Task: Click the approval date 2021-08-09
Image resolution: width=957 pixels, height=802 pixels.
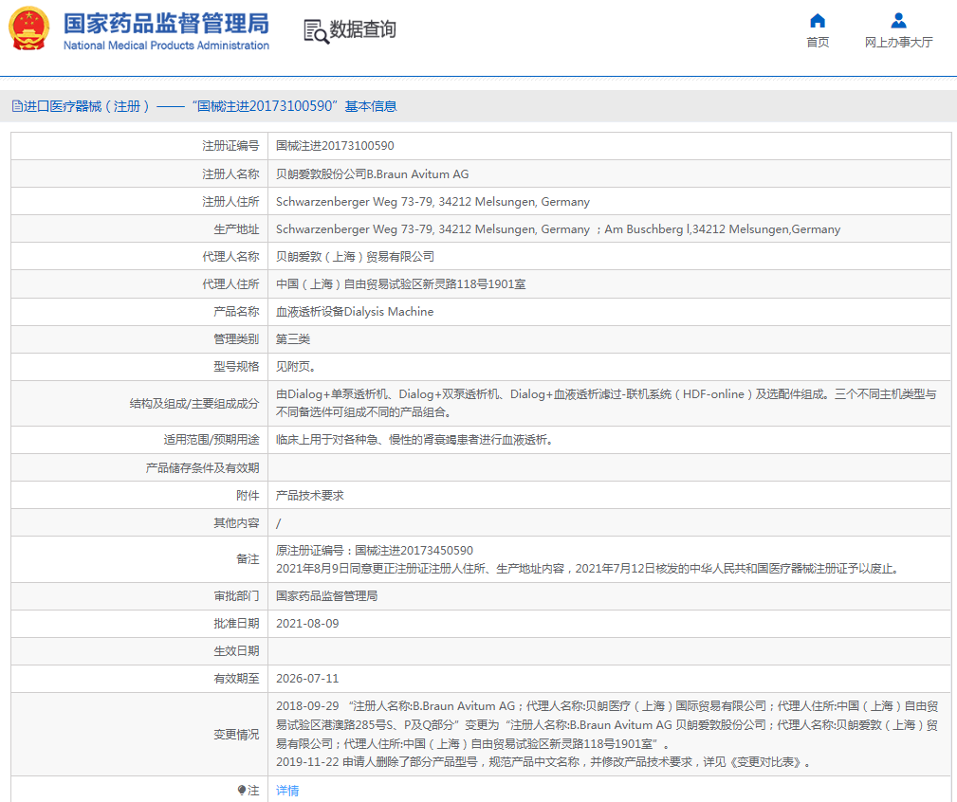Action: point(306,624)
